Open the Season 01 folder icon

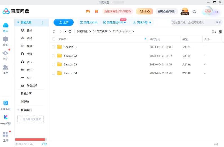59,47
